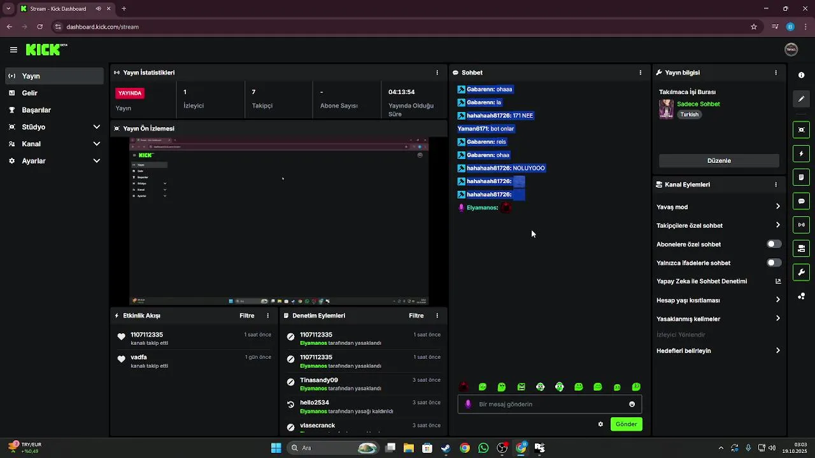Select dark red emote in quick row
The height and width of the screenshot is (458, 815).
(x=464, y=387)
